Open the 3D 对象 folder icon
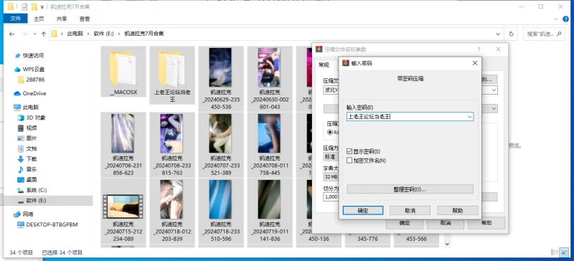574x261 pixels. point(21,118)
